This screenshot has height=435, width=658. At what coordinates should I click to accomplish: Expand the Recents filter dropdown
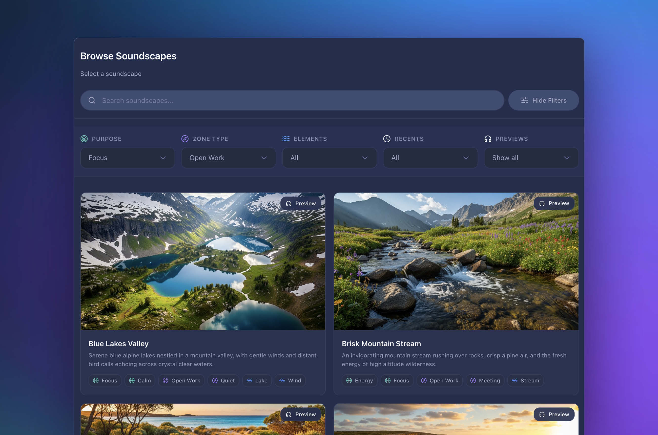[x=430, y=158]
